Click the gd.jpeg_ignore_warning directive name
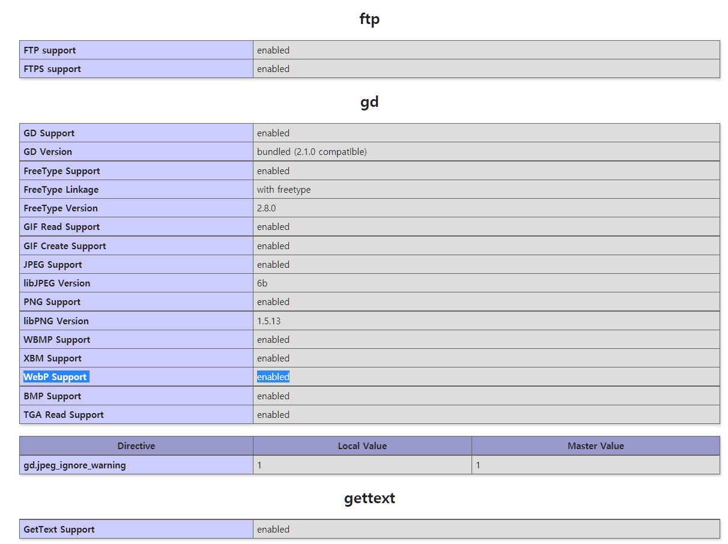Viewport: 728px width, 544px height. coord(74,465)
